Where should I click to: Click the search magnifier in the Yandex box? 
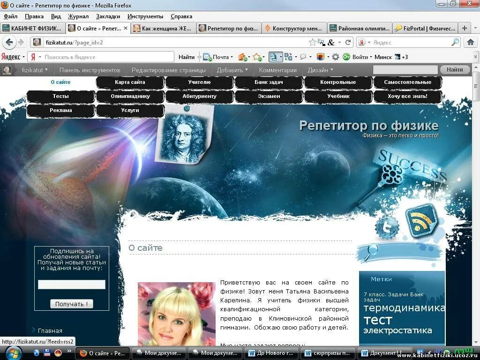pyautogui.click(x=455, y=42)
